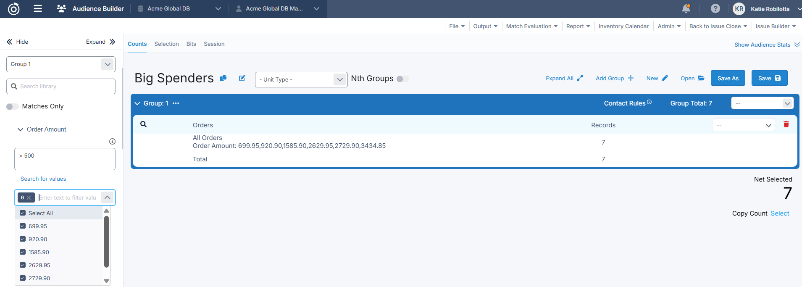Open the help question mark icon
Viewport: 802px width, 287px height.
(715, 8)
